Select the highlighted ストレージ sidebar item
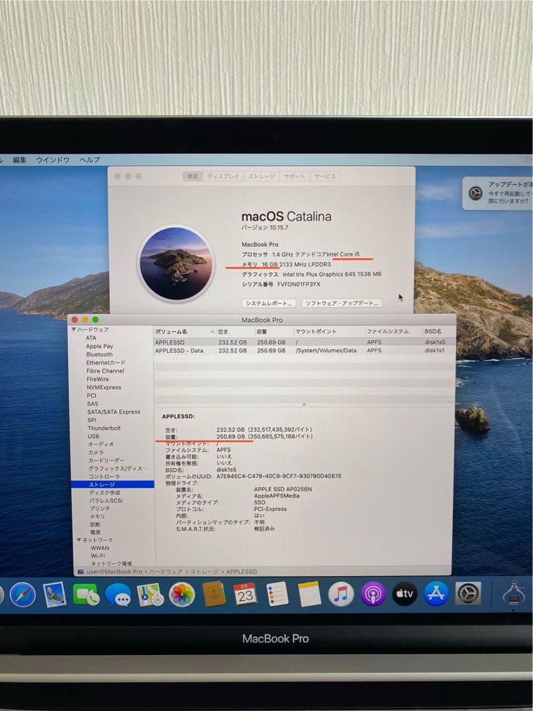The image size is (533, 711). pos(113,485)
